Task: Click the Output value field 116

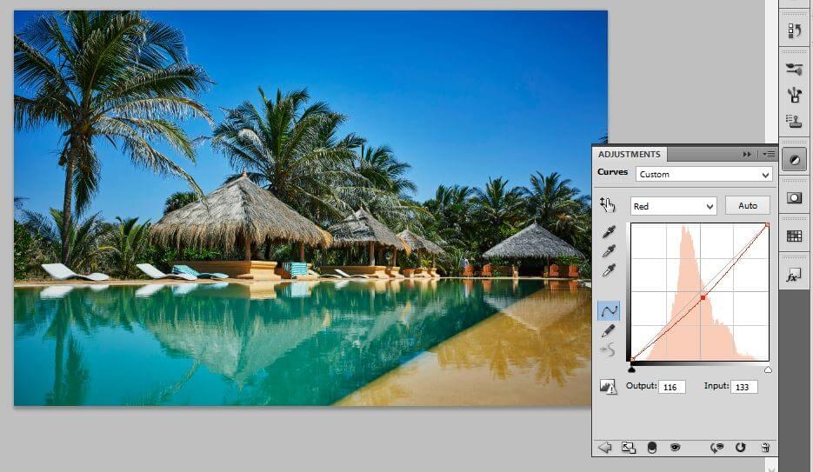Action: pyautogui.click(x=672, y=387)
